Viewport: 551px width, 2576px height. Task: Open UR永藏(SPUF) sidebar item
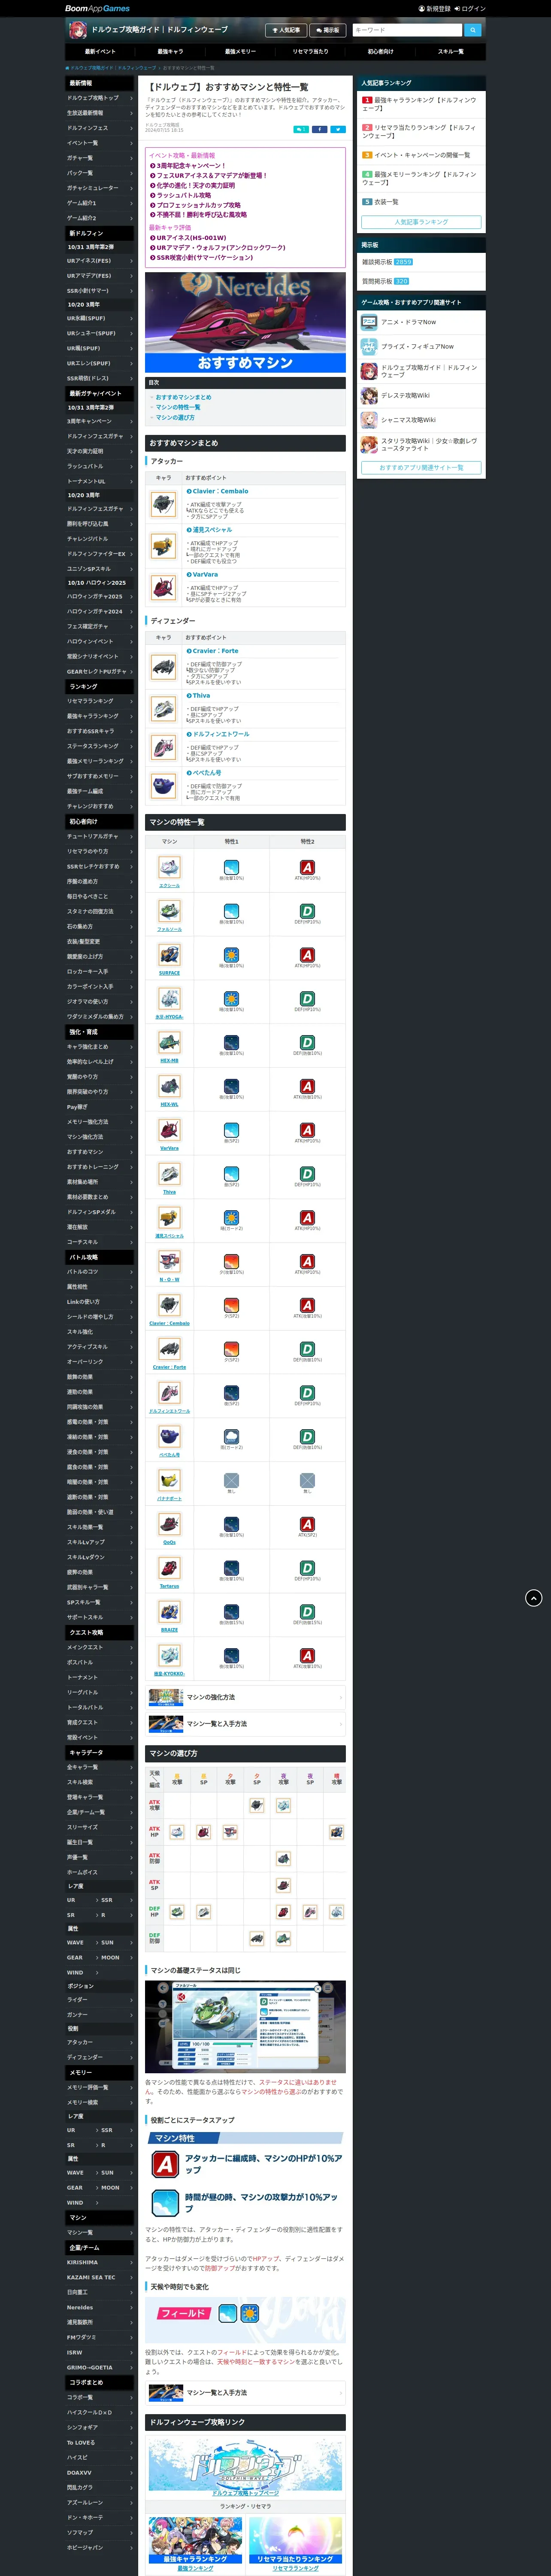click(x=100, y=318)
